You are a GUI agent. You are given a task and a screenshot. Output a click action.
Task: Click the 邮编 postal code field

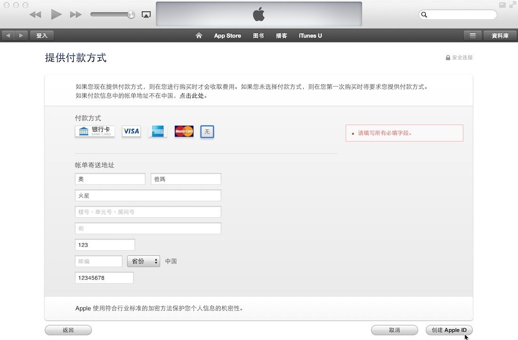(99, 261)
